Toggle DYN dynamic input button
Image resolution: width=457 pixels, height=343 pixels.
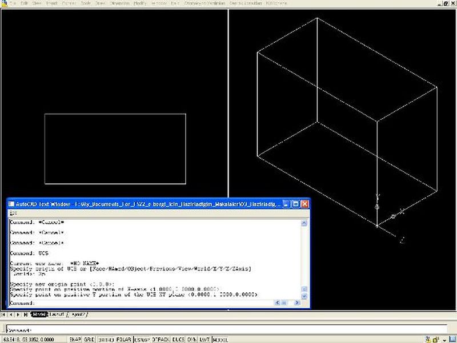click(193, 339)
